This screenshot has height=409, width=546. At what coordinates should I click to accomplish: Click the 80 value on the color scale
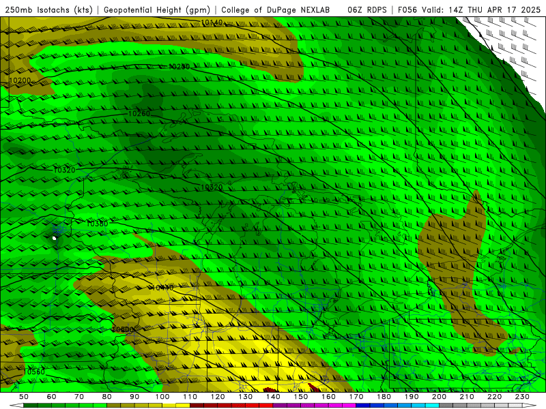click(107, 397)
